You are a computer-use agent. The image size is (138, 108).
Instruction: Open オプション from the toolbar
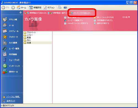(49, 7)
